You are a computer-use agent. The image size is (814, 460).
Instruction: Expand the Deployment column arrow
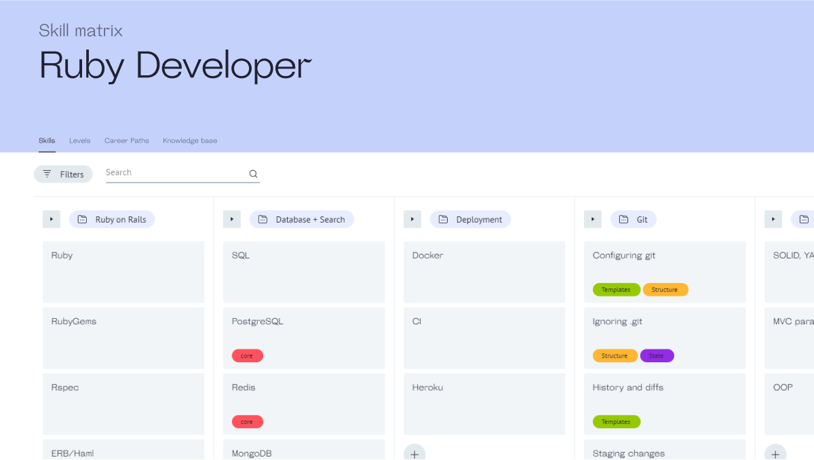click(x=412, y=219)
